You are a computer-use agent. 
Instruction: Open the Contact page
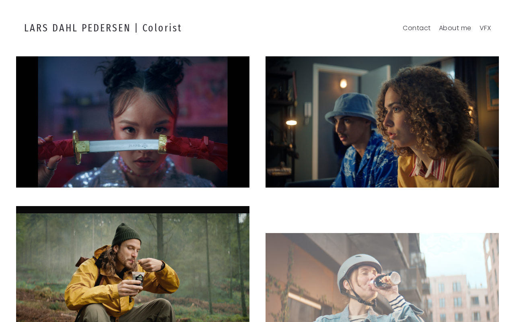pyautogui.click(x=416, y=28)
